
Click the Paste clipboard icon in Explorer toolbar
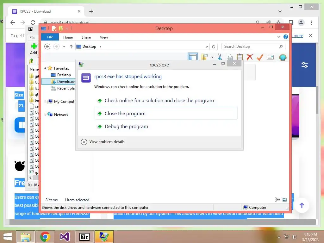point(240,57)
